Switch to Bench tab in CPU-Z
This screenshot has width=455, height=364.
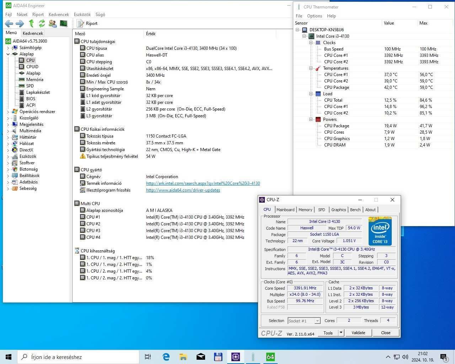point(355,210)
